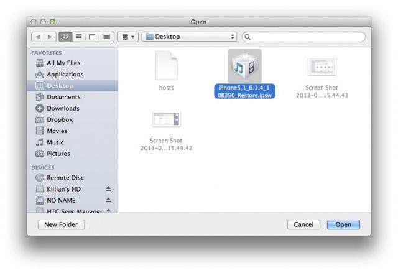Open the Desktop folder location popup
Viewport: 398px width, 273px height.
pos(190,37)
